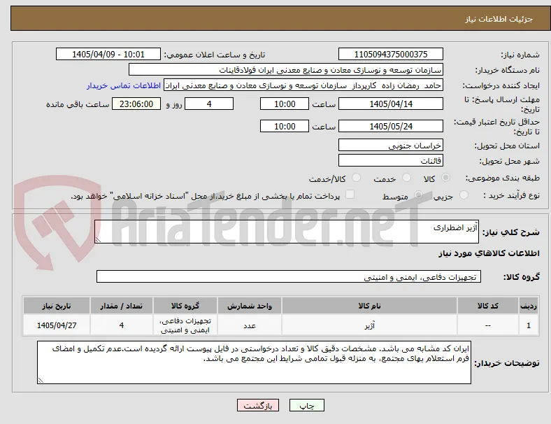This screenshot has width=551, height=424.
Task: Click the quantity cell 4 in table
Action: coord(122,325)
